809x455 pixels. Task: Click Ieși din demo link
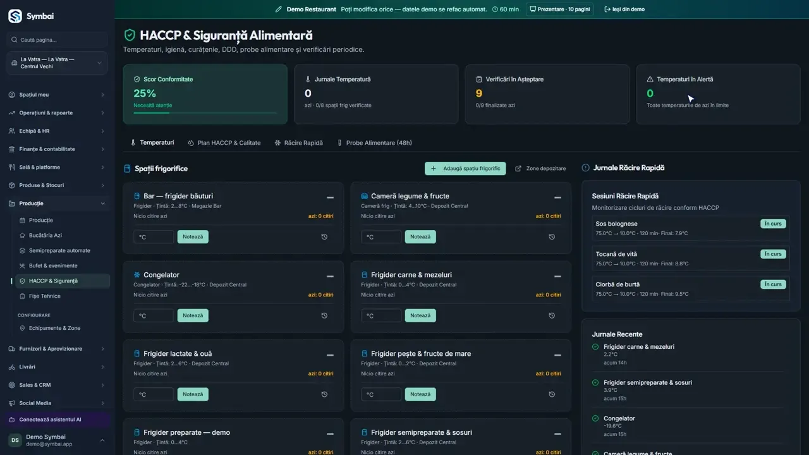point(624,9)
